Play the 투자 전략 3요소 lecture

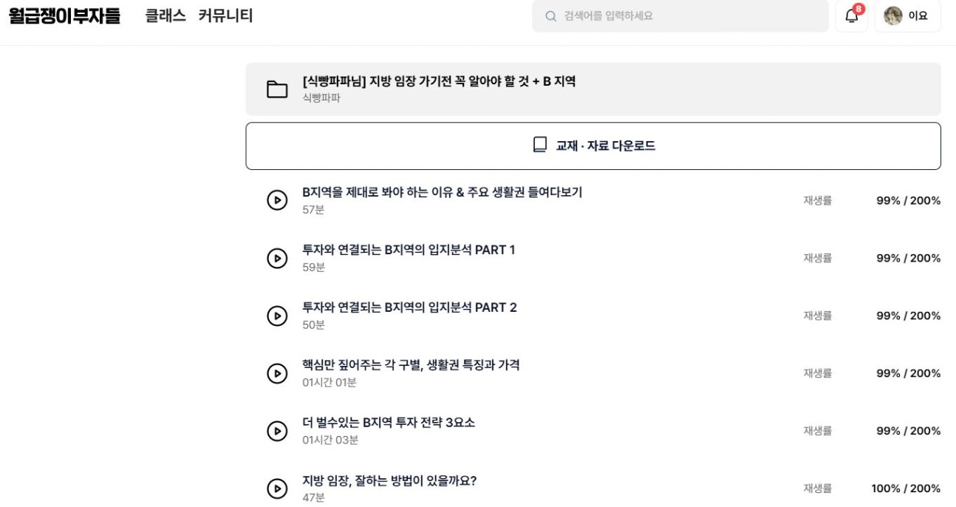[277, 431]
